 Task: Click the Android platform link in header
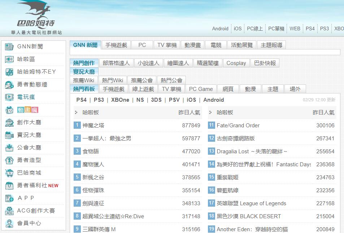[x=220, y=29]
